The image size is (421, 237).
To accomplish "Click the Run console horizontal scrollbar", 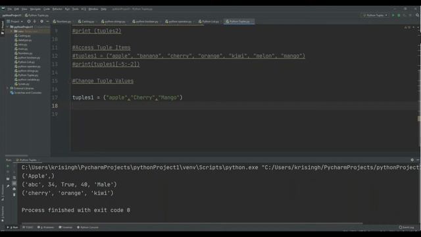I will click(x=192, y=223).
